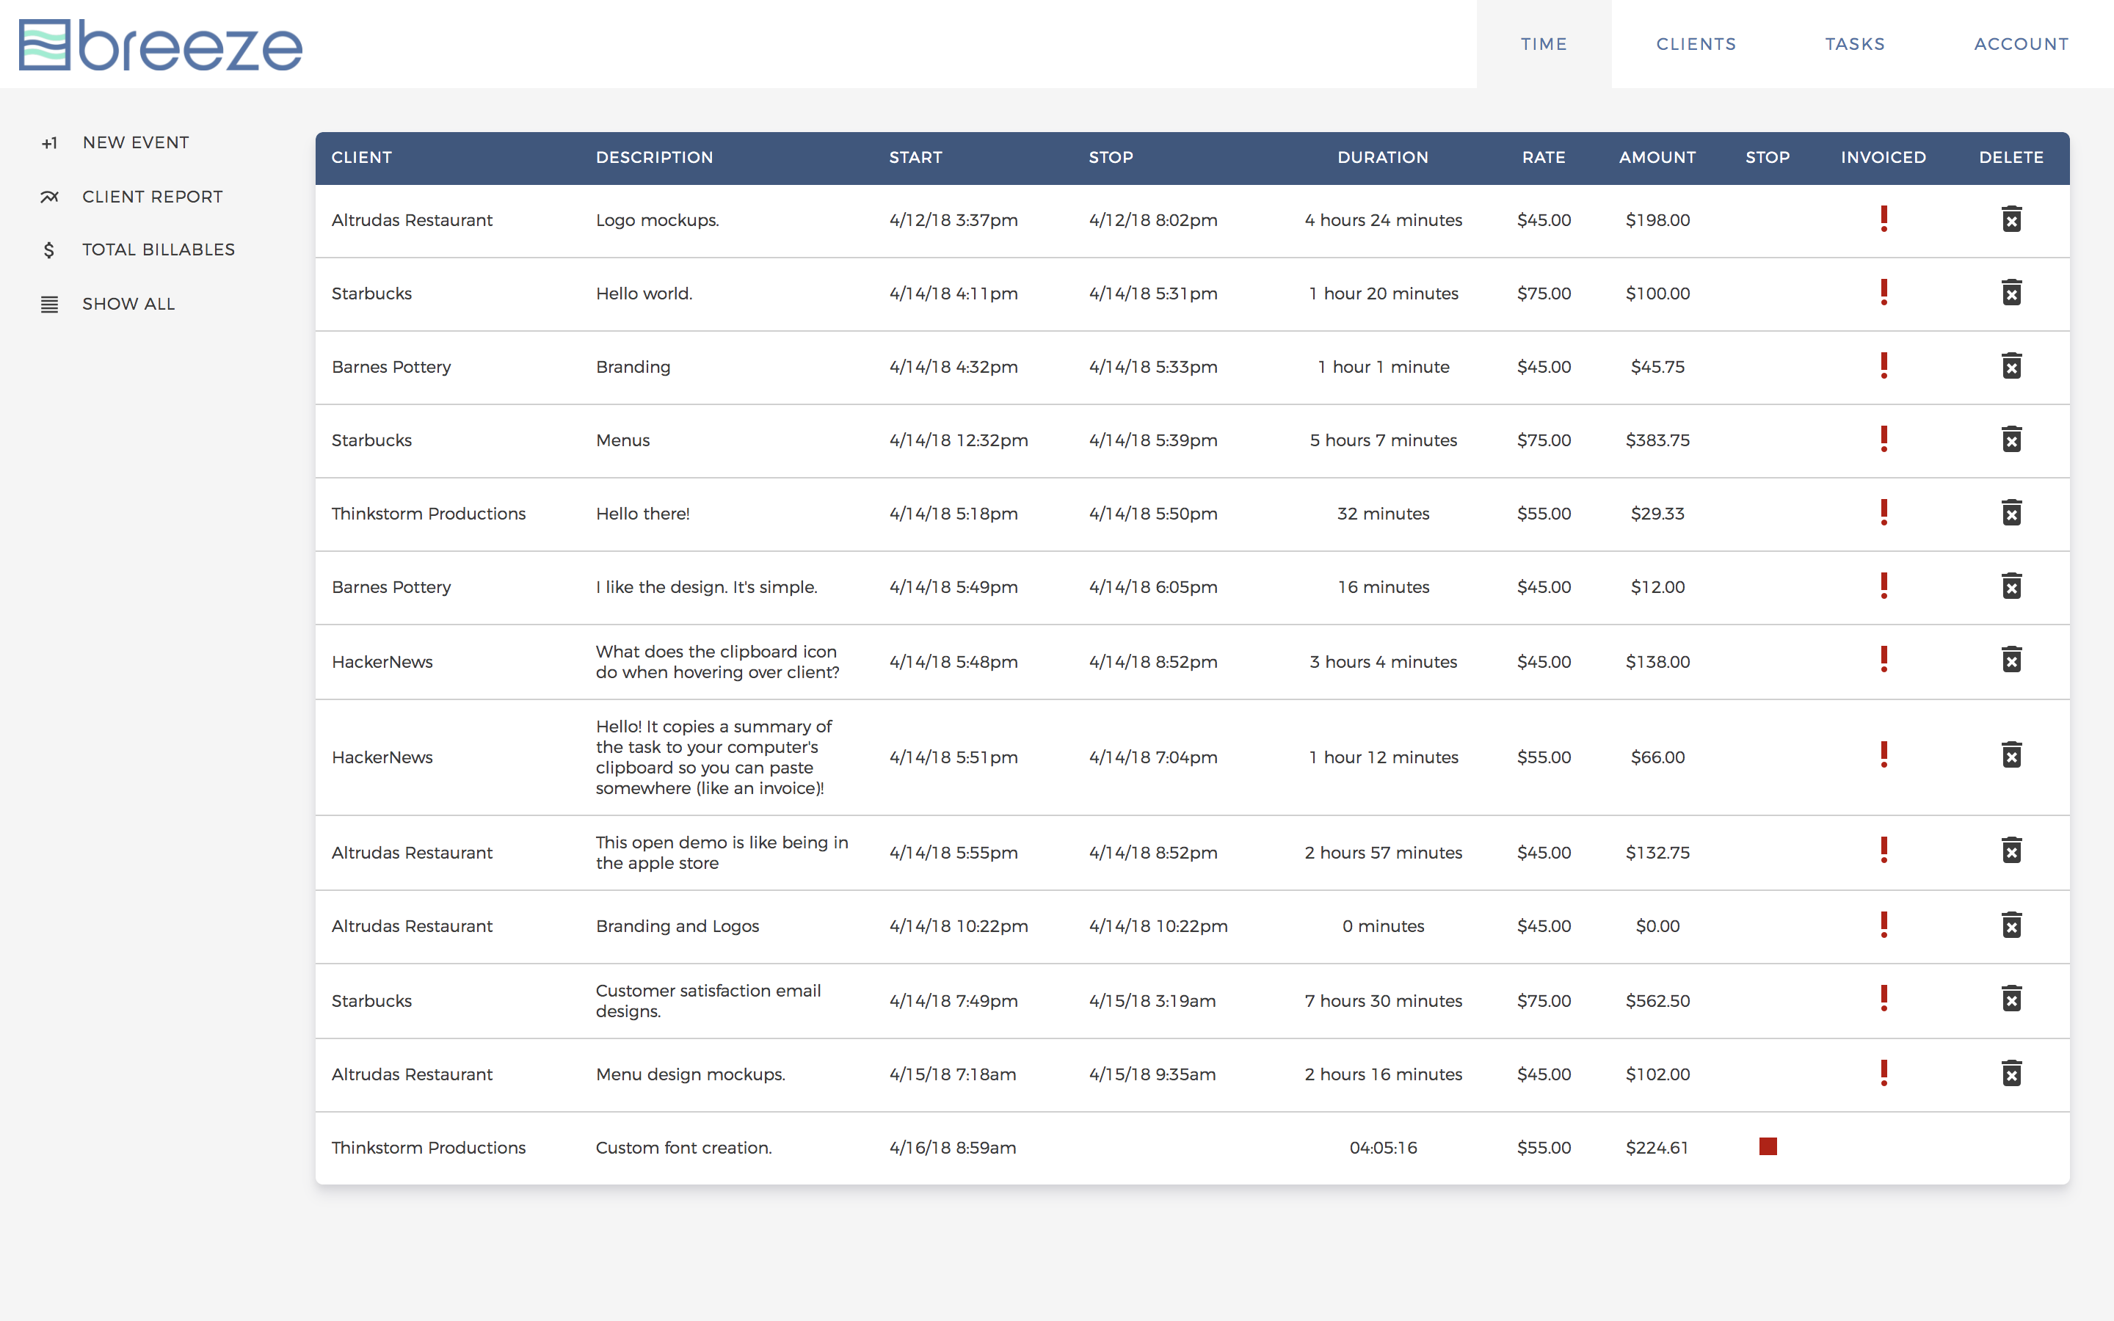Remove the Menu design mockups event
Viewport: 2114px width, 1321px height.
[x=2011, y=1074]
